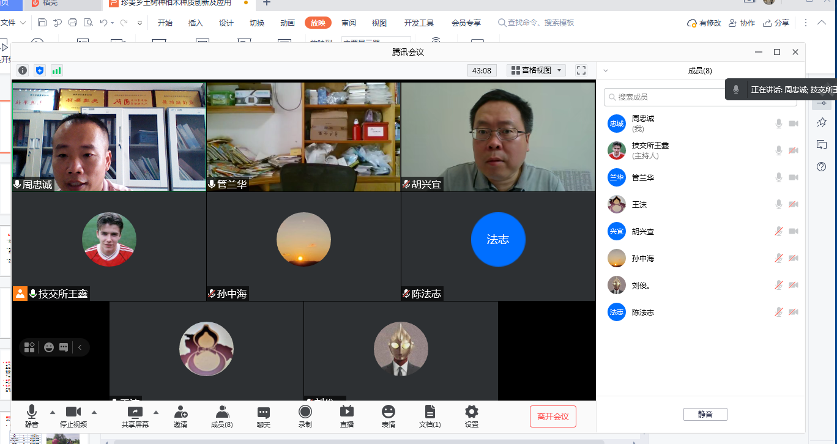The image size is (837, 444).
Task: Click the 静音 button in members panel
Action: pos(705,414)
